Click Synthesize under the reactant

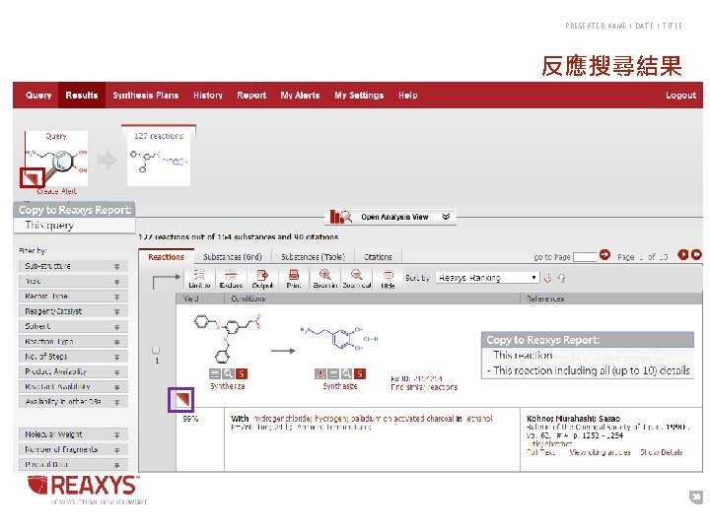click(x=228, y=386)
